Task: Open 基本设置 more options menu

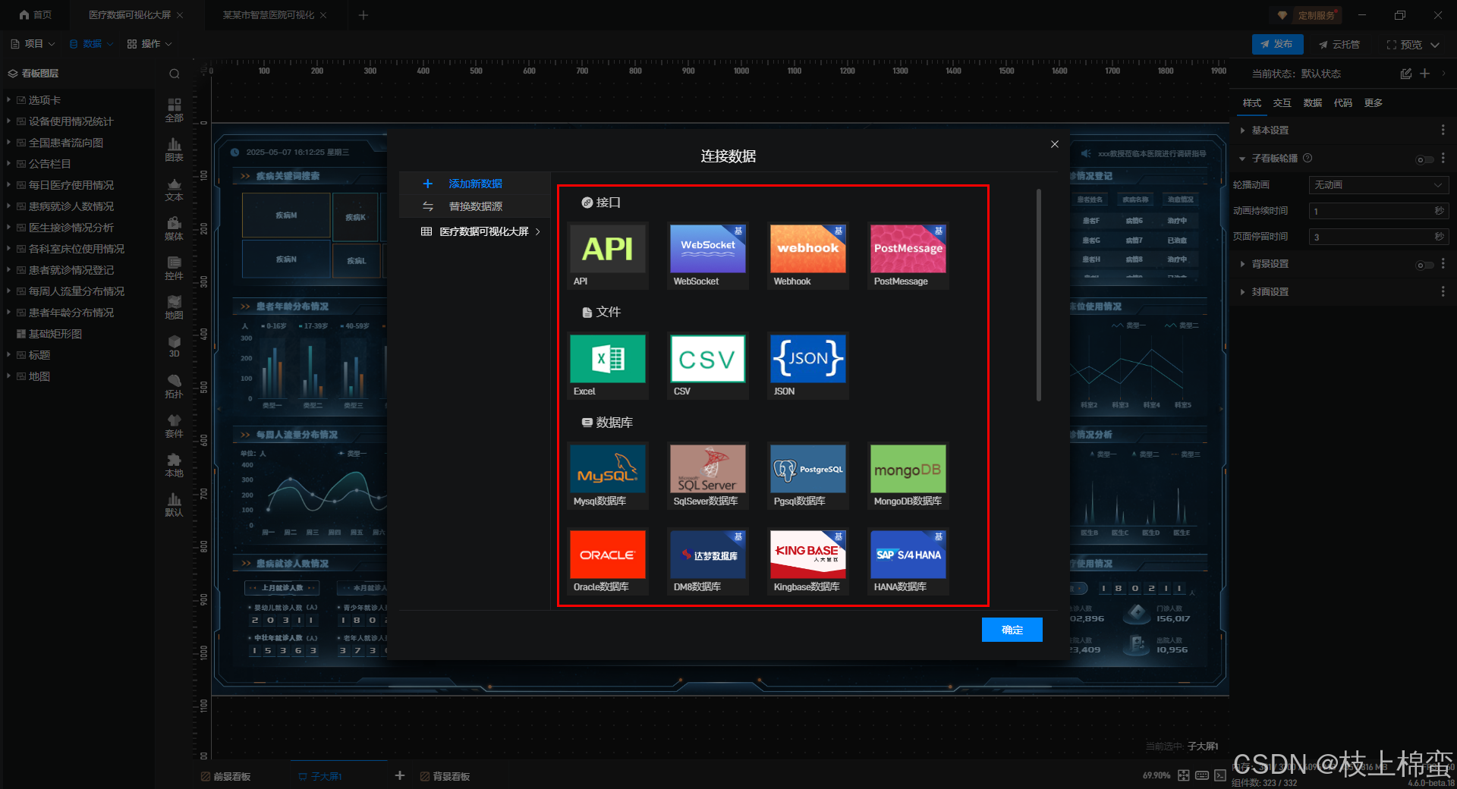Action: 1443,130
